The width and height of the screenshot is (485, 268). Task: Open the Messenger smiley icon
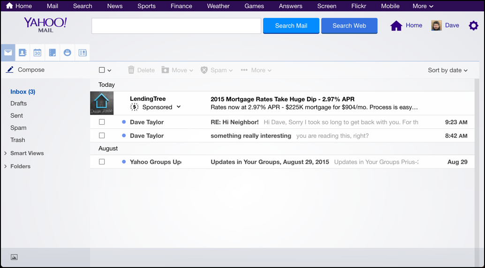[67, 52]
